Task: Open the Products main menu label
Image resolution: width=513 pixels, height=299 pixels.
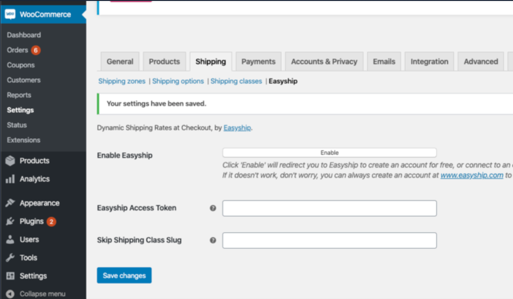Action: (34, 160)
